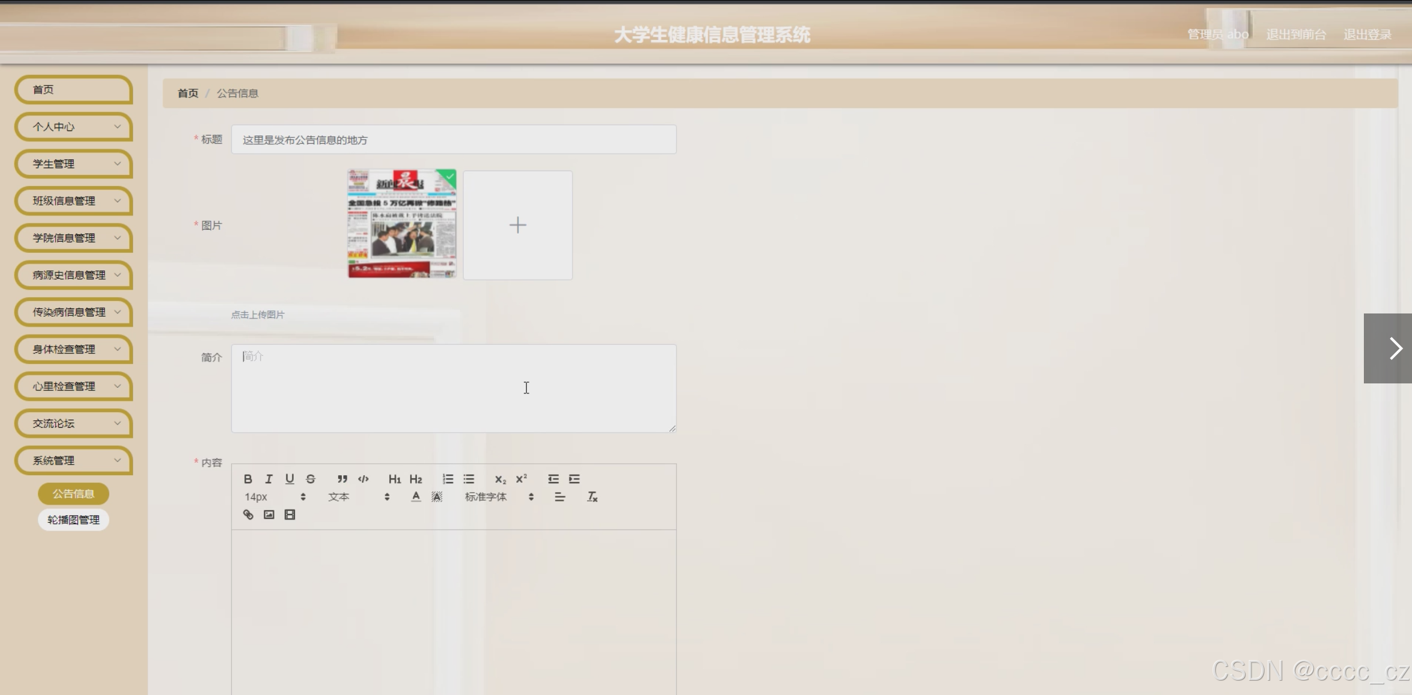
Task: Toggle underline formatting
Action: [289, 479]
